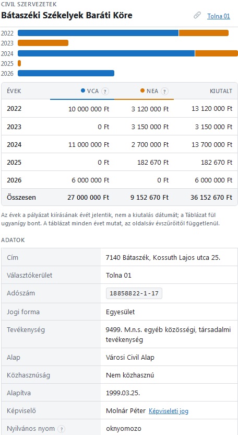Click the 2026 blue VCA bar
Screen dimensions: 238x435
tap(66, 73)
